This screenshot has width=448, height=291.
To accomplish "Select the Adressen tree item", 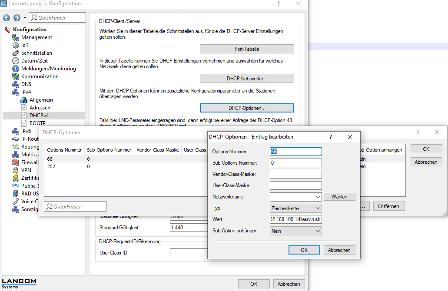I will 40,108.
